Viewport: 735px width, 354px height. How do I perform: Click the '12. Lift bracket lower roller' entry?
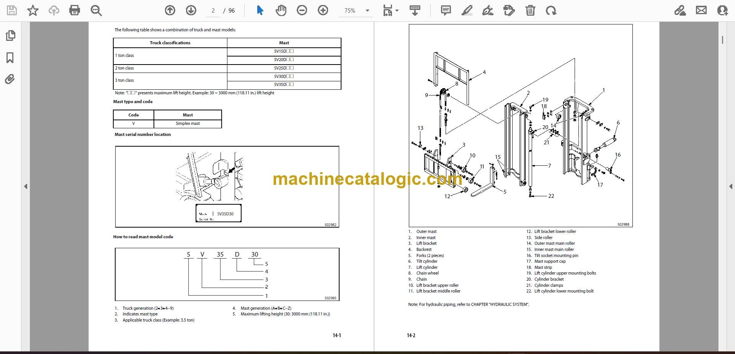[551, 232]
